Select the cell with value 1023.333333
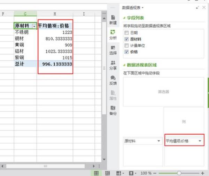The width and height of the screenshot is (209, 176). [x=55, y=51]
